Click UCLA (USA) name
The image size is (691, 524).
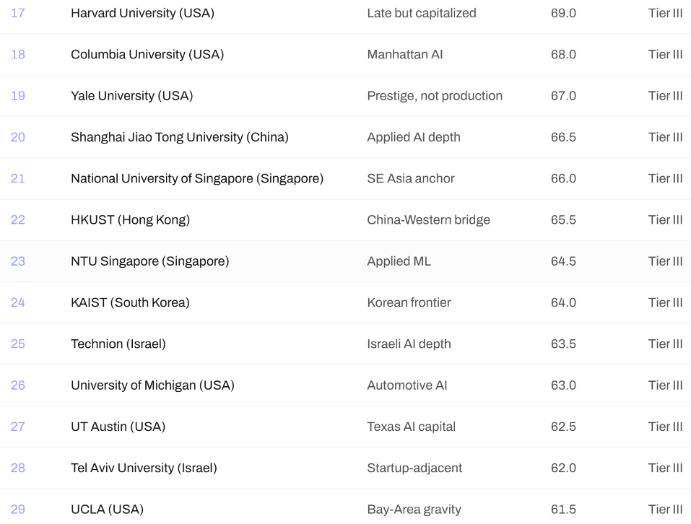coord(107,510)
